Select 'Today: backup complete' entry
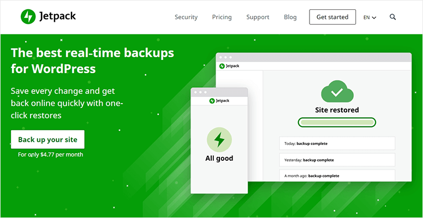This screenshot has height=218, width=423. click(337, 143)
